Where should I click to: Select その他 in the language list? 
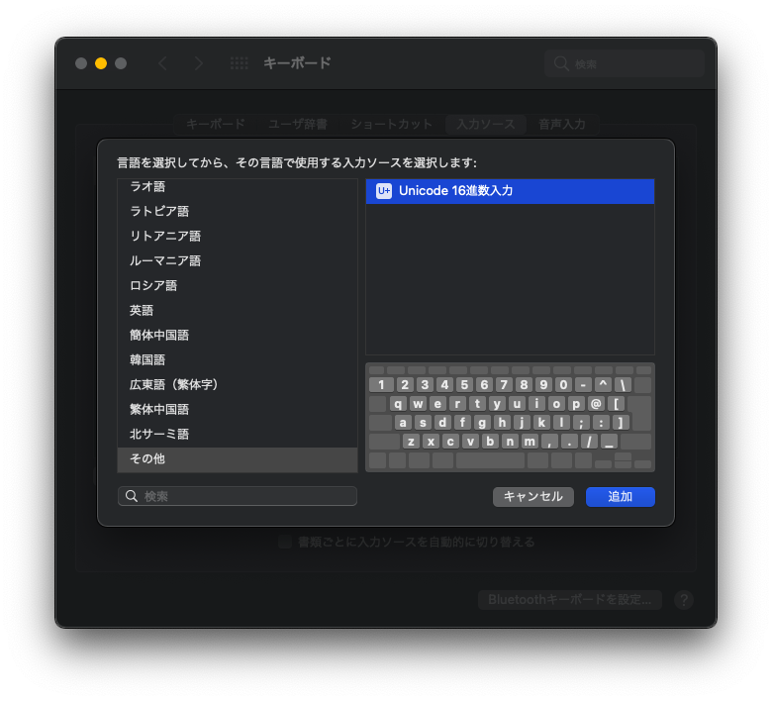click(238, 459)
